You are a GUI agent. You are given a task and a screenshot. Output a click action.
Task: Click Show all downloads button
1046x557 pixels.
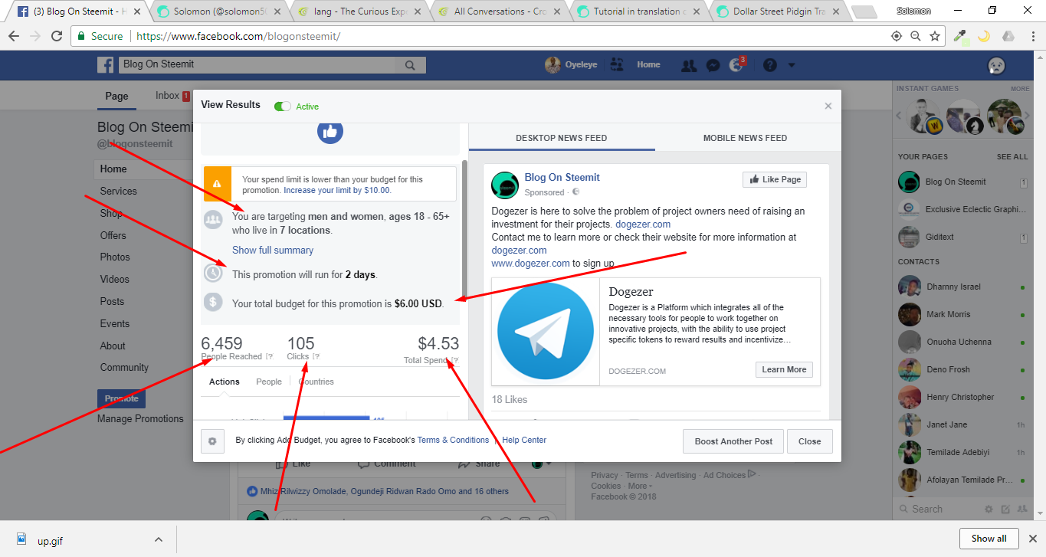(989, 539)
